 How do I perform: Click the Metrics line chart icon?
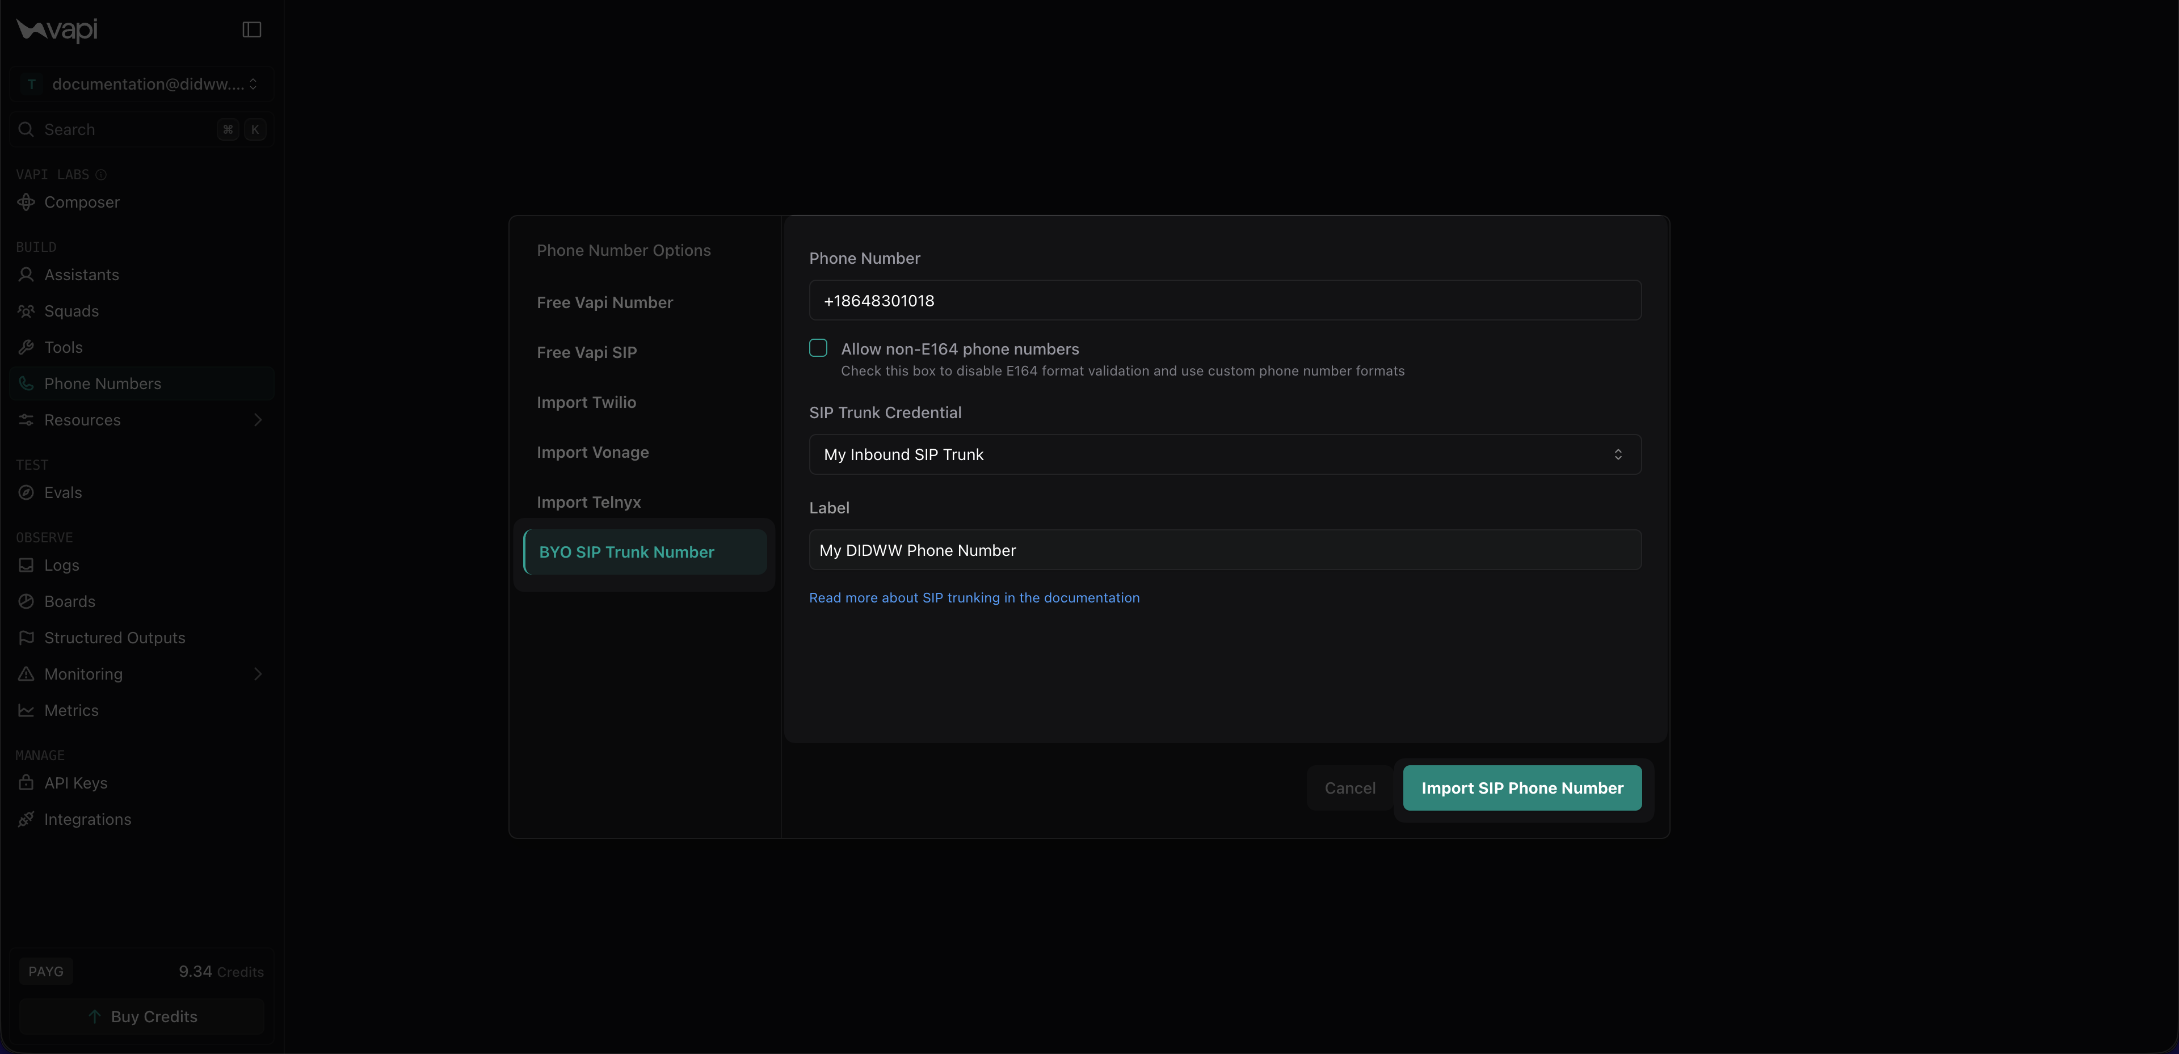26,711
